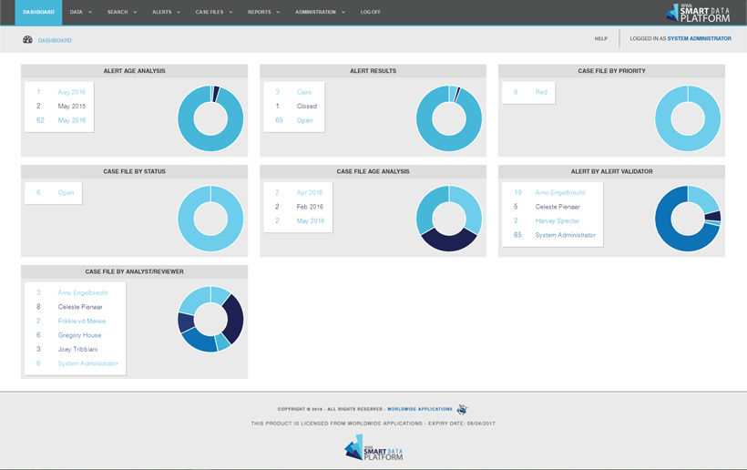Click the Alert By Alert Validator panel header
This screenshot has width=747, height=470.
(611, 171)
